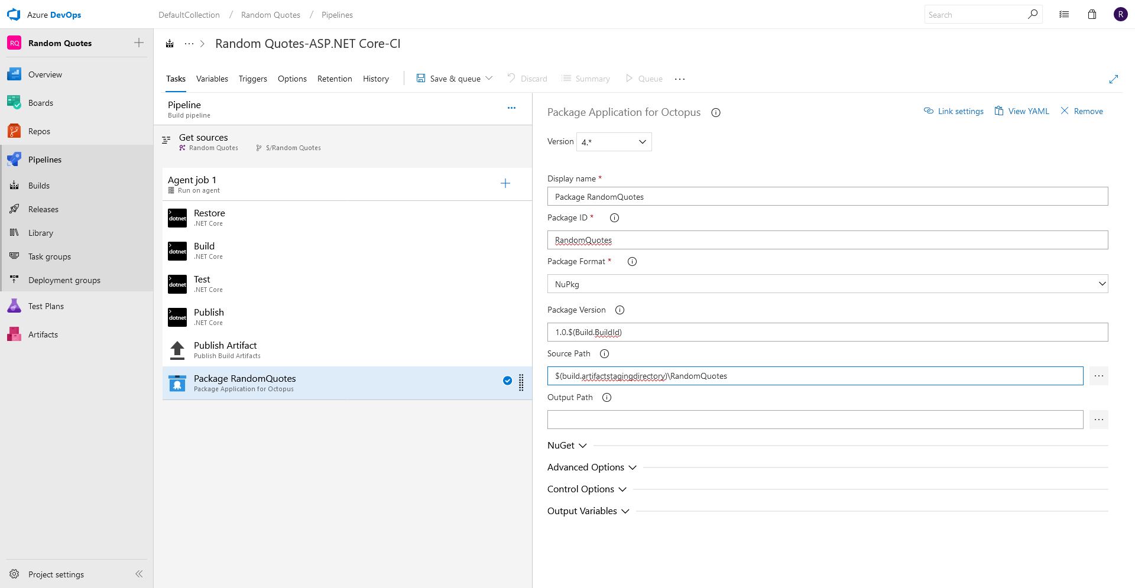
Task: Click the build pipelines breadcrumb icon
Action: [x=170, y=44]
